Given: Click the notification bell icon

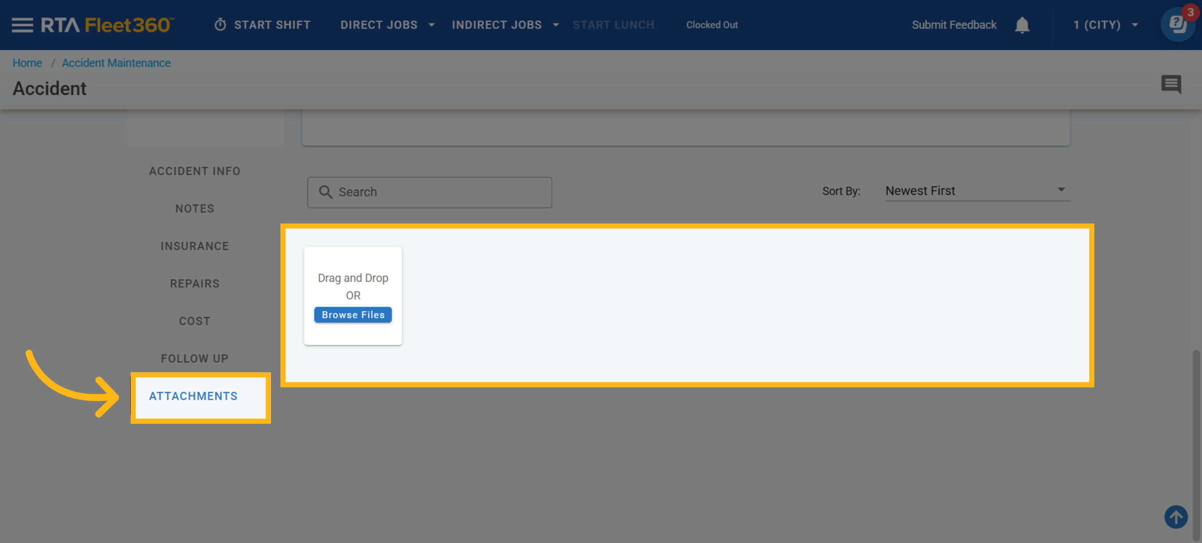Looking at the screenshot, I should pyautogui.click(x=1022, y=25).
